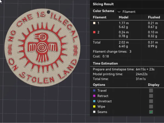The height and width of the screenshot is (123, 164).
Task: Enable Unretract display checkbox
Action: point(151,101)
